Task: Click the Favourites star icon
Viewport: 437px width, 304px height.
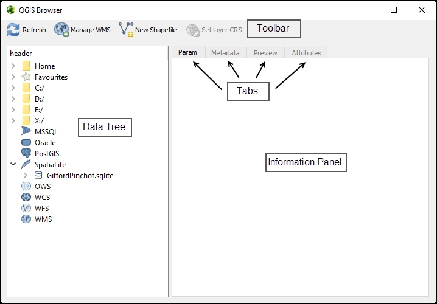Action: pyautogui.click(x=26, y=77)
